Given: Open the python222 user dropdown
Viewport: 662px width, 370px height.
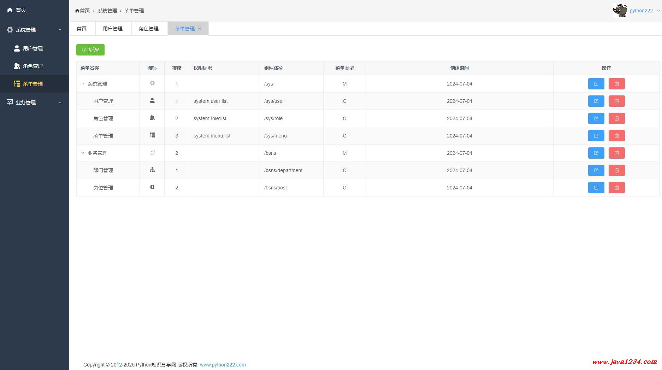Looking at the screenshot, I should (x=644, y=11).
